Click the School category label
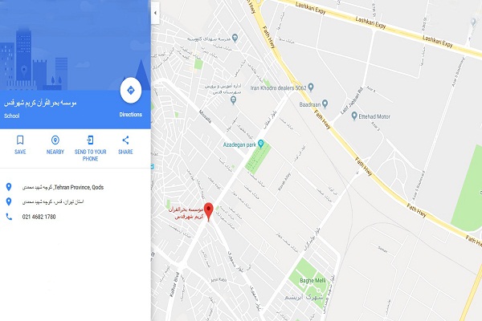The height and width of the screenshot is (321, 482). (12, 116)
